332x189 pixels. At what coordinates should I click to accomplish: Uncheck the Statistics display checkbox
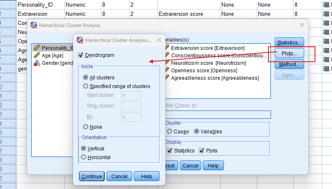click(x=169, y=150)
